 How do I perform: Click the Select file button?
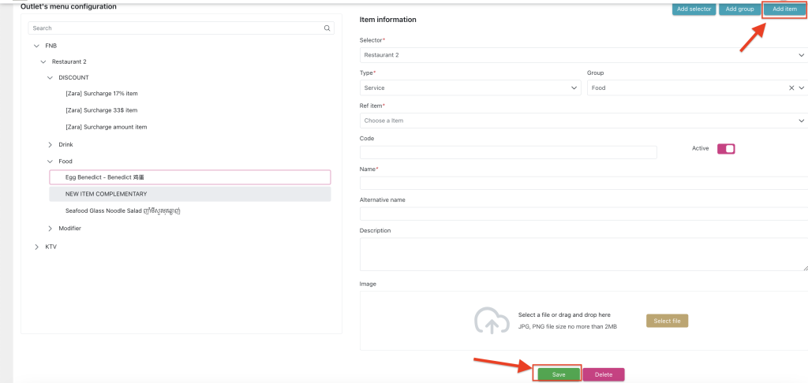667,321
